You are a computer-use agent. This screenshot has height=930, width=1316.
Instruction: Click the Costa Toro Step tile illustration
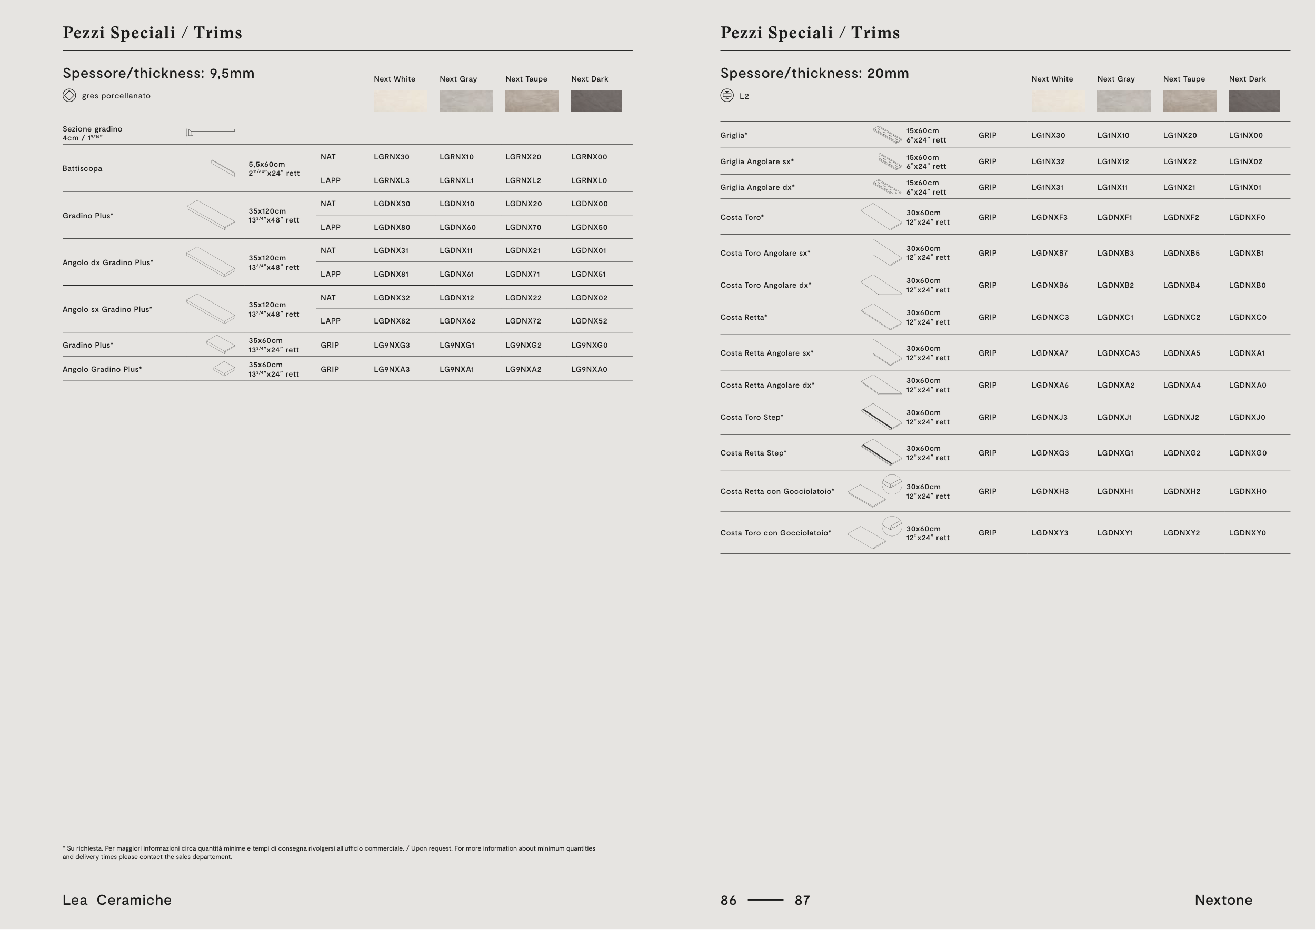pyautogui.click(x=882, y=417)
